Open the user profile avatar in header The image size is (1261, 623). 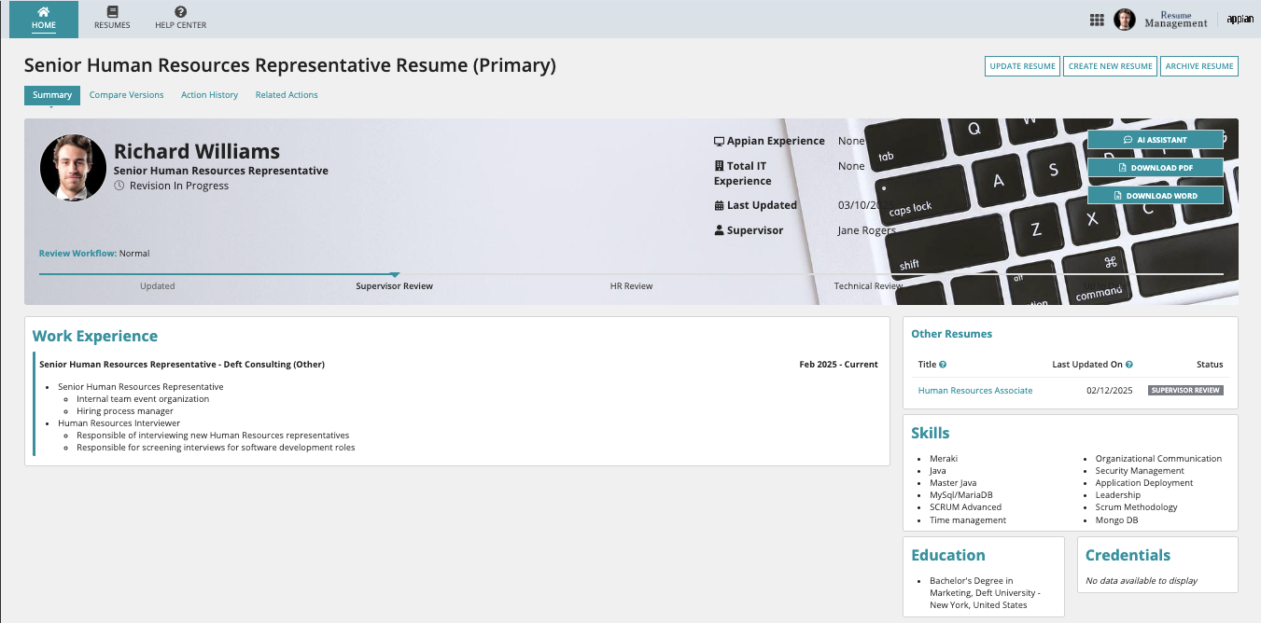click(x=1125, y=20)
